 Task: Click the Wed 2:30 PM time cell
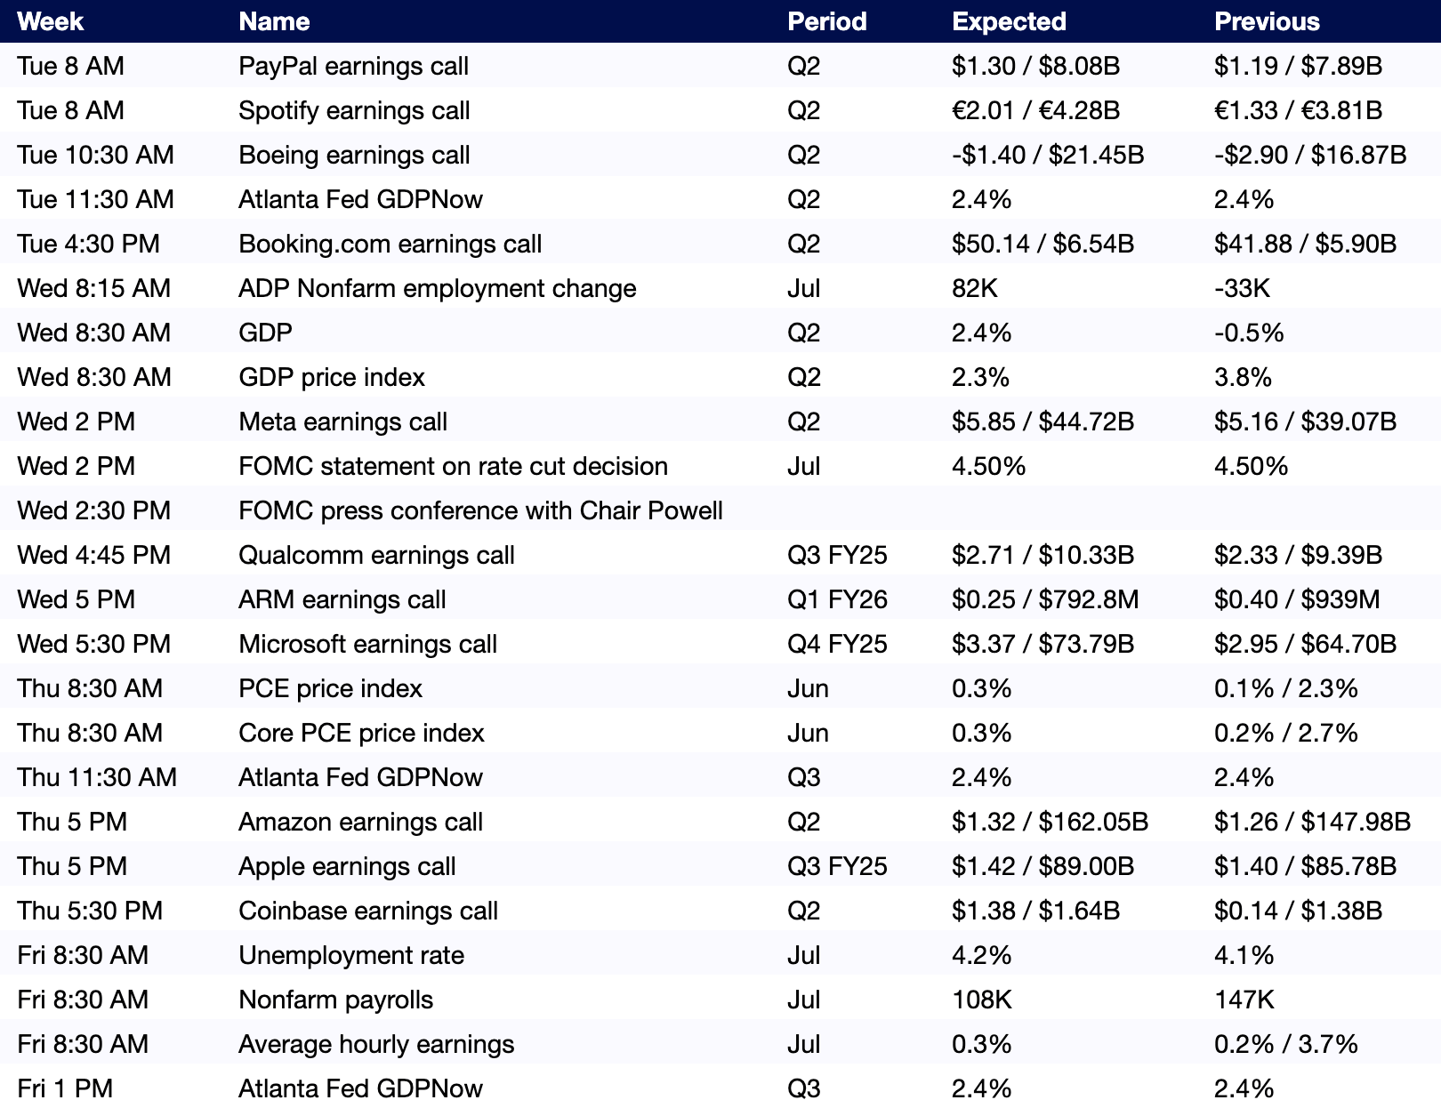point(93,510)
